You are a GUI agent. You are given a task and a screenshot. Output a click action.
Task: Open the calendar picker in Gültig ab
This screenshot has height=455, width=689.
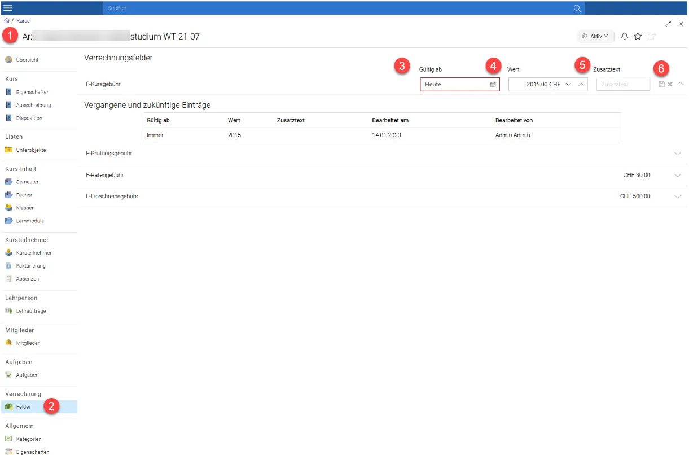(x=493, y=84)
